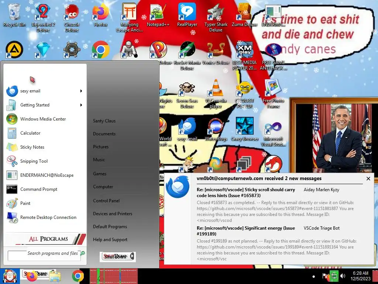Open Sticky Notes in the Start menu

point(45,147)
